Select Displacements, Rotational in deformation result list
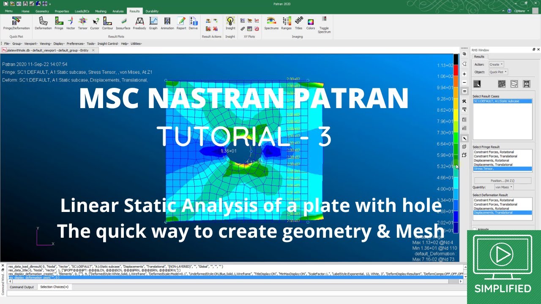 pos(502,209)
